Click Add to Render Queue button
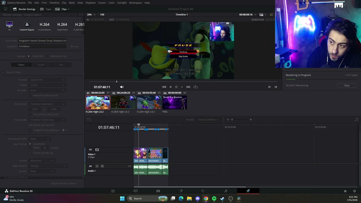Image resolution: width=361 pixels, height=203 pixels. 63,184
